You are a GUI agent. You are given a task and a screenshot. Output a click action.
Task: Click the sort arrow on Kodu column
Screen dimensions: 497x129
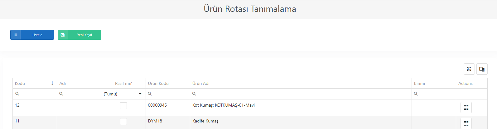point(52,83)
